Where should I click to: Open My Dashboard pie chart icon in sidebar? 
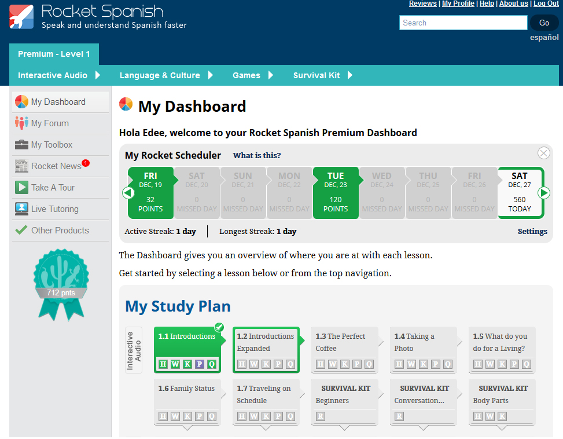pos(21,102)
